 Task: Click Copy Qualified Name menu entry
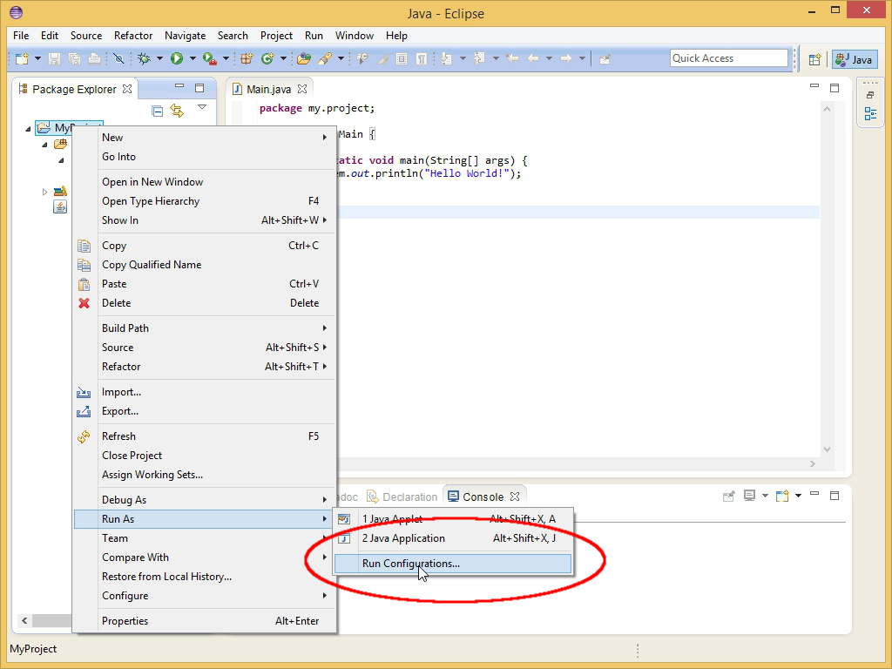click(205, 265)
